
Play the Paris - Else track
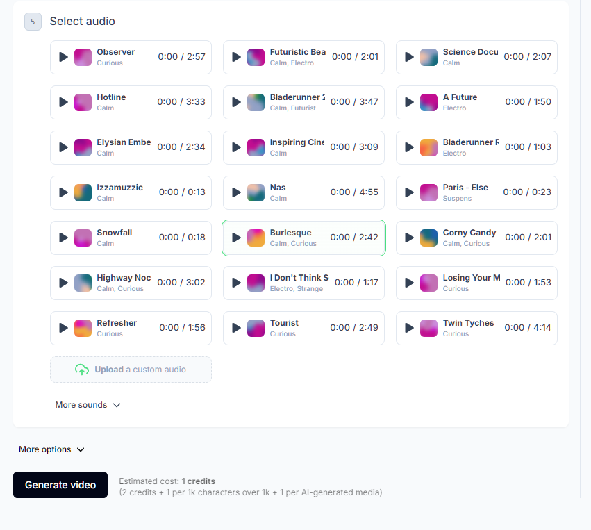(x=409, y=192)
